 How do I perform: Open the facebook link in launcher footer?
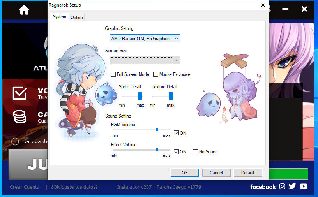[x=263, y=186]
